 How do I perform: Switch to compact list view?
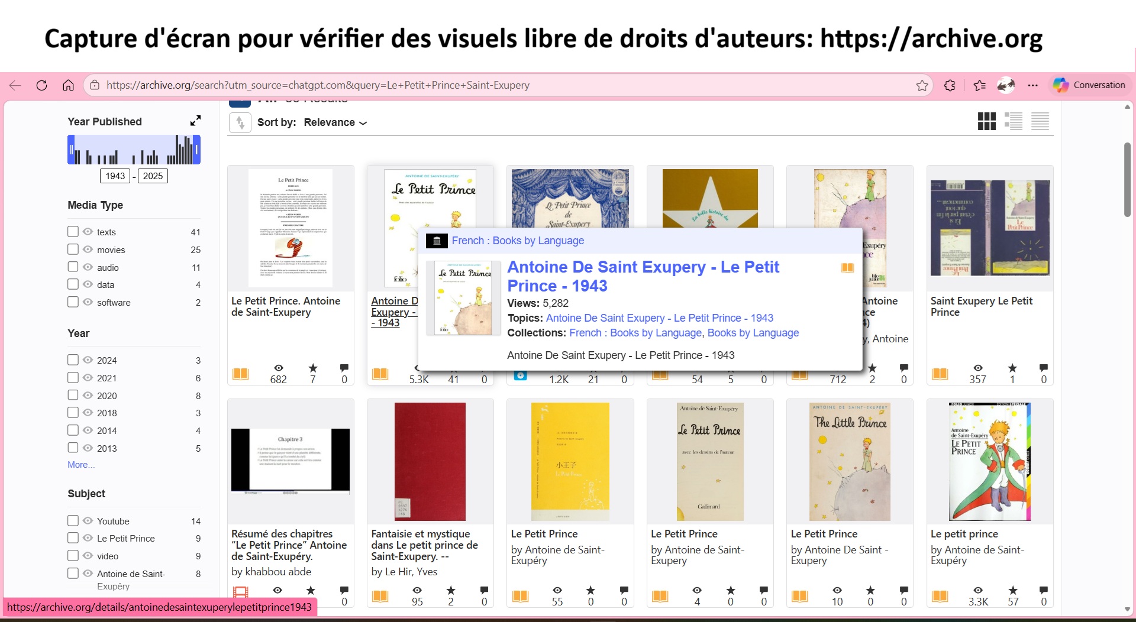pyautogui.click(x=1040, y=121)
